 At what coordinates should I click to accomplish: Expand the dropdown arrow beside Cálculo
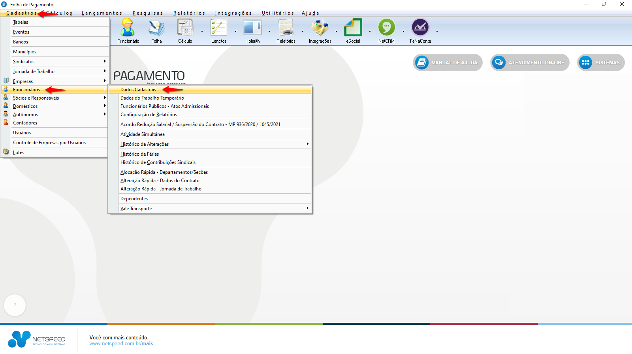[x=202, y=31]
